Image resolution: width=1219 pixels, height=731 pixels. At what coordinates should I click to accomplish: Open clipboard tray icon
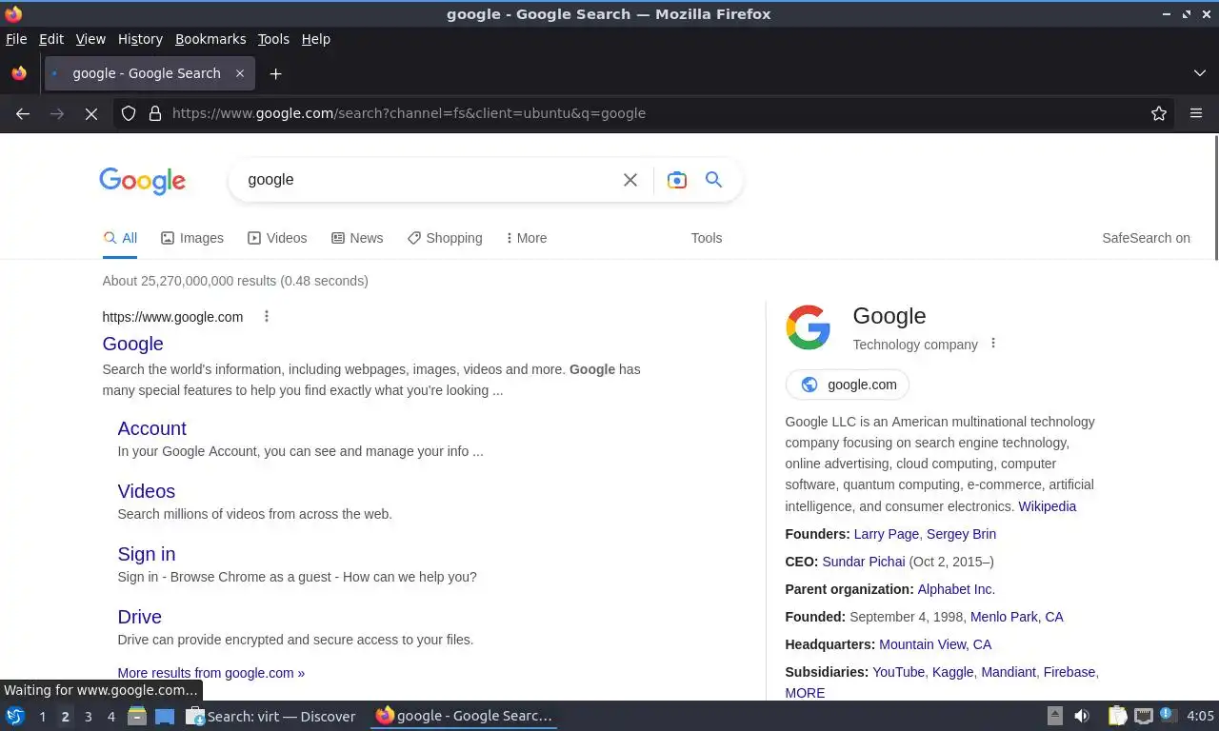(1118, 716)
